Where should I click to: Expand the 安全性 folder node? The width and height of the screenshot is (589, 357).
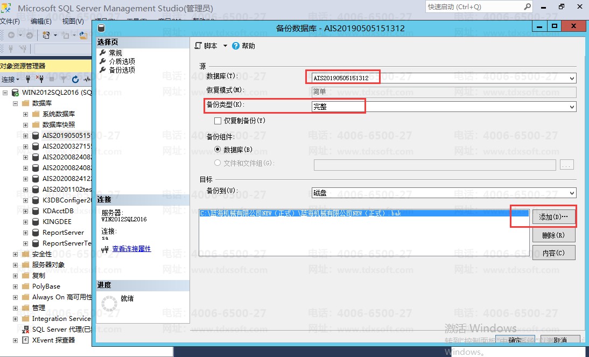(x=16, y=254)
